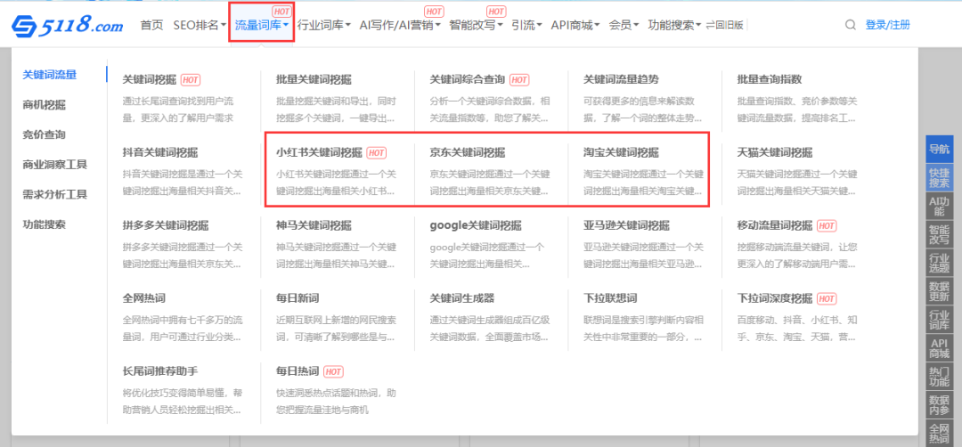Click HOT badge beside 下拉词深度挖掘
This screenshot has height=447, width=962.
tap(827, 298)
